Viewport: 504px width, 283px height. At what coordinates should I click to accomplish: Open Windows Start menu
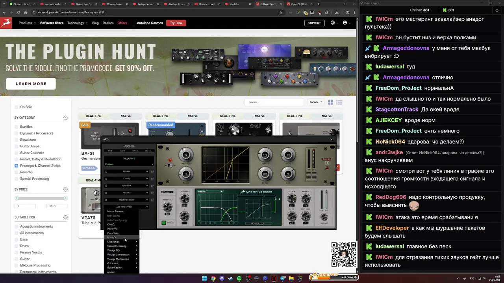click(x=204, y=278)
